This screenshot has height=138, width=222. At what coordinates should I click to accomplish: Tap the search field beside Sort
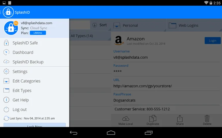pyautogui.click(x=80, y=25)
